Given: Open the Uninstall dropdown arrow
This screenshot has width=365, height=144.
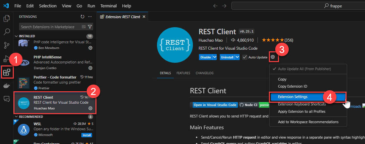Looking at the screenshot, I should pyautogui.click(x=237, y=57).
